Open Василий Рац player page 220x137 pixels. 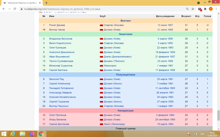pyautogui.click(x=56, y=79)
